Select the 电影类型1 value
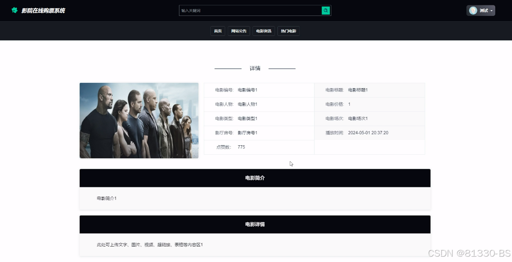 pyautogui.click(x=248, y=119)
